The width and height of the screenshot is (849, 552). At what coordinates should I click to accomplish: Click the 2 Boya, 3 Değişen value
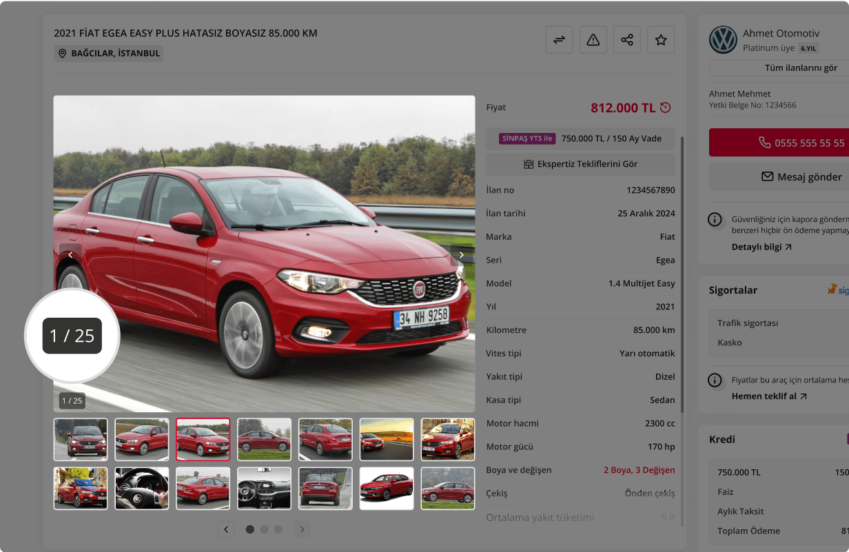point(640,470)
